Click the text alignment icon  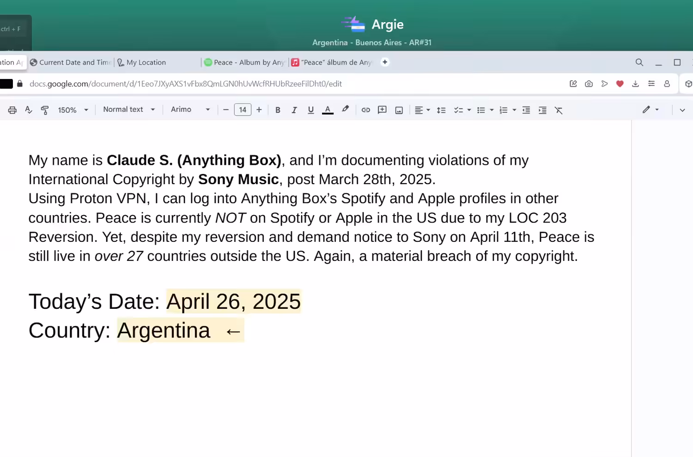(x=419, y=110)
